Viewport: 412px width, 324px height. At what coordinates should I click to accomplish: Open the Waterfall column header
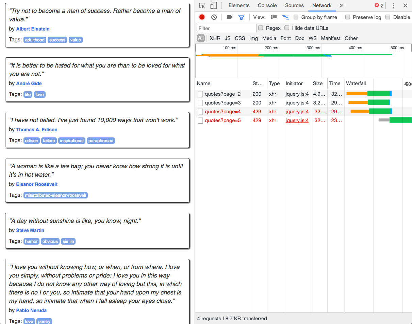[378, 83]
